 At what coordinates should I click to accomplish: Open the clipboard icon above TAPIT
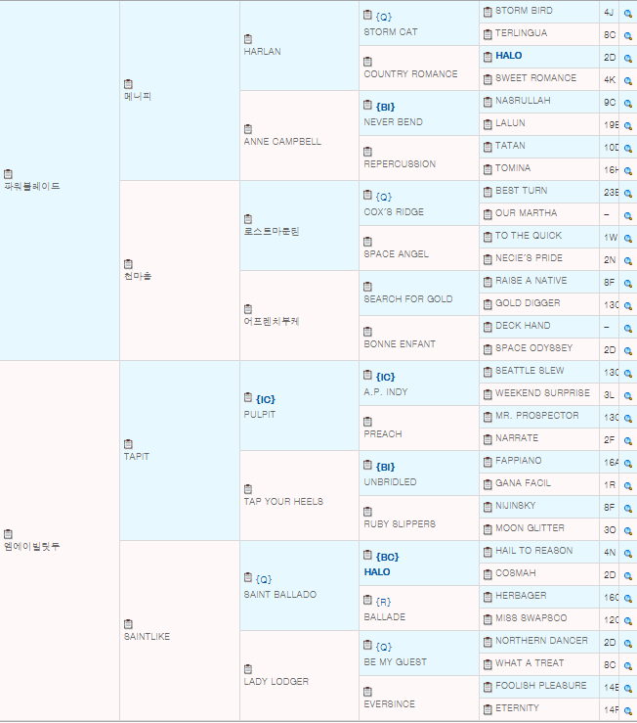129,444
